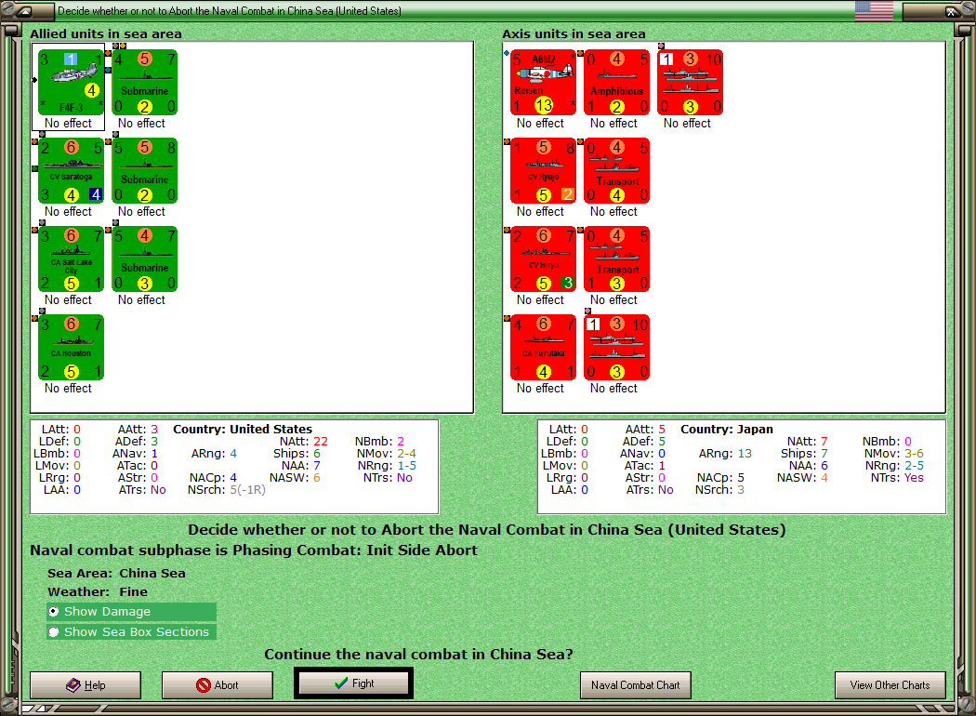
Task: Open the Help button
Action: coord(86,685)
